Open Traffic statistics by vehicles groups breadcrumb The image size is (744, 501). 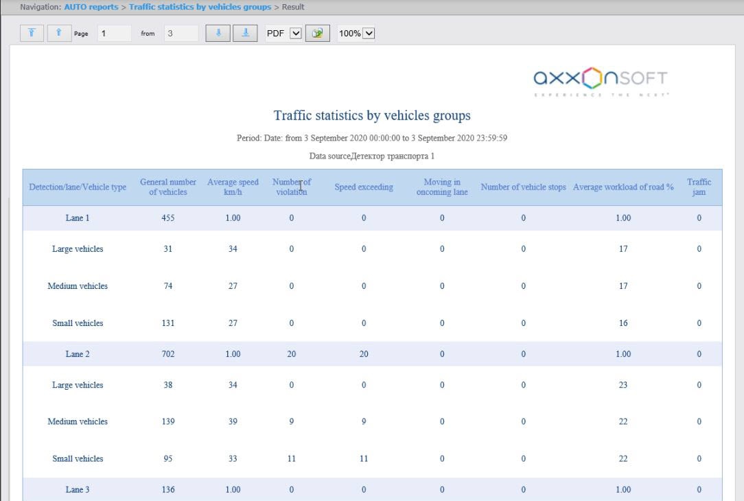[200, 7]
